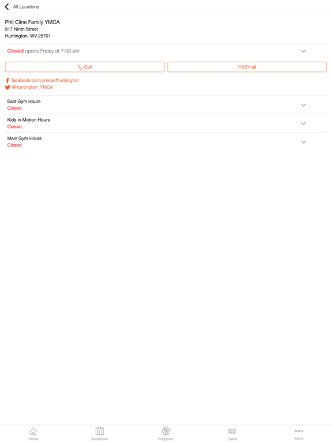Open the Schedules tab

pyautogui.click(x=99, y=434)
